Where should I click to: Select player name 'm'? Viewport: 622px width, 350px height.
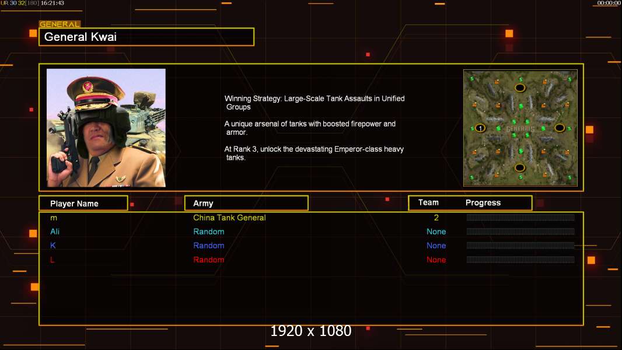point(54,218)
